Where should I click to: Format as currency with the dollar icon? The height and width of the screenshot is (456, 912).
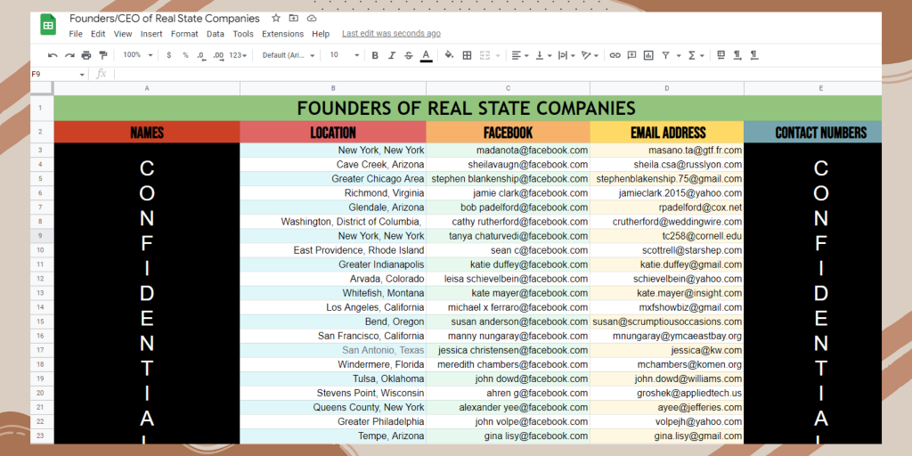click(168, 55)
